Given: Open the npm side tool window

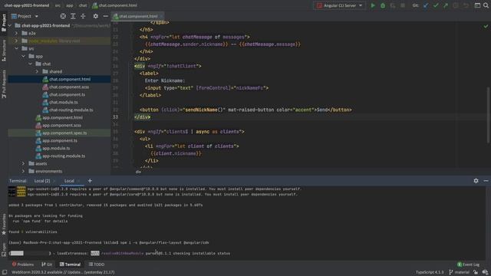Looking at the screenshot, I should [4, 249].
